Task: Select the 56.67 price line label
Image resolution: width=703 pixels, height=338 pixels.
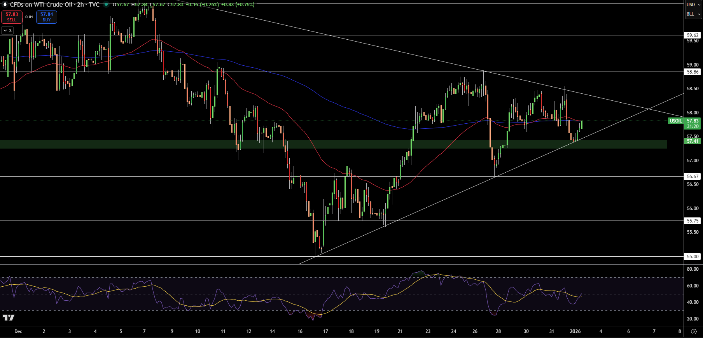Action: [x=693, y=177]
